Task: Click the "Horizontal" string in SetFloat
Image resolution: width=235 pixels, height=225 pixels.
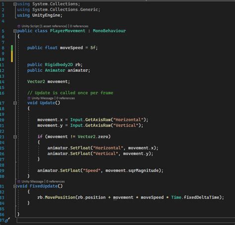Action: click(108, 148)
